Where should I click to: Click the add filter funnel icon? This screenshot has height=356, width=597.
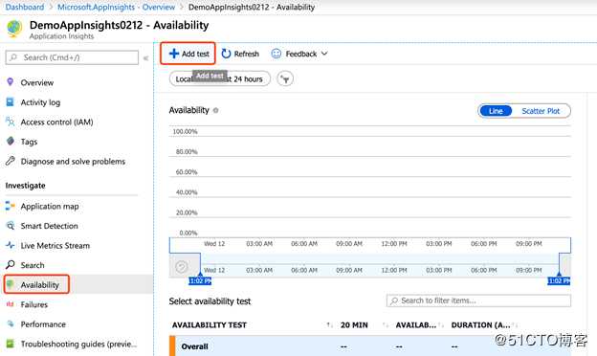(285, 78)
